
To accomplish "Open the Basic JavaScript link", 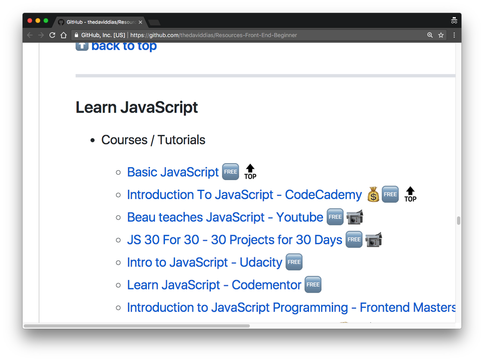I will click(173, 172).
